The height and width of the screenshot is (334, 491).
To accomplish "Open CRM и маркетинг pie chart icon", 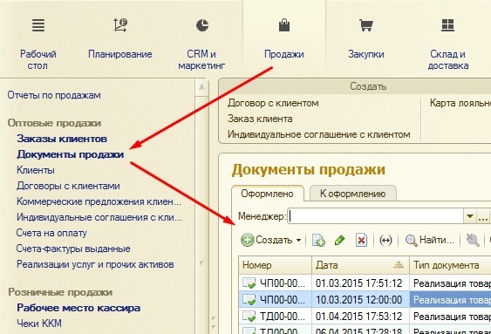I will pyautogui.click(x=202, y=25).
